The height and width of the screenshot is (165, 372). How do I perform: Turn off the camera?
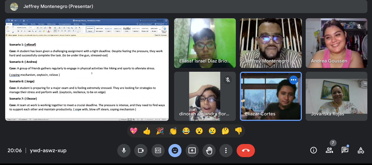[141, 151]
